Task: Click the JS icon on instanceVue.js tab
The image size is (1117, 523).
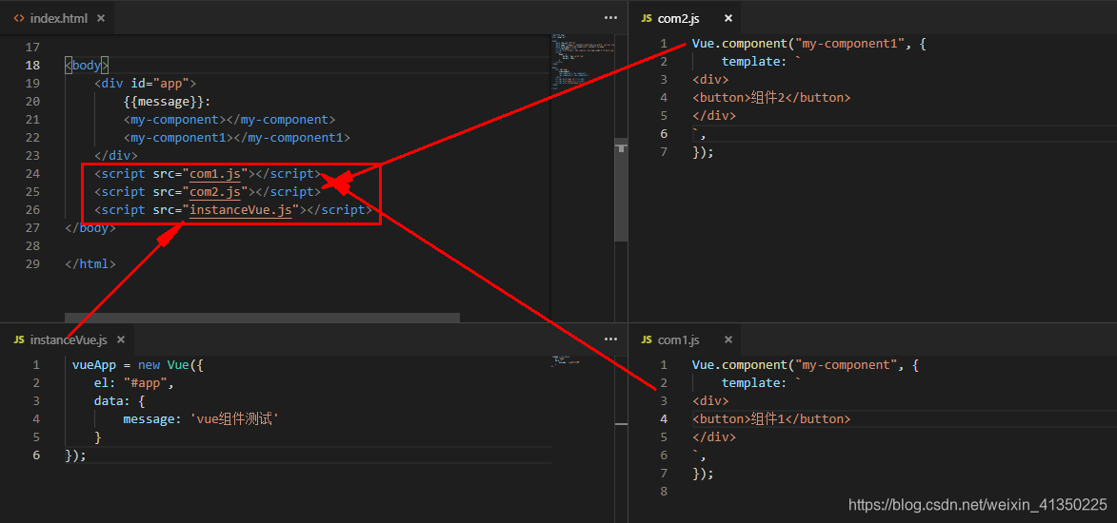Action: [19, 339]
